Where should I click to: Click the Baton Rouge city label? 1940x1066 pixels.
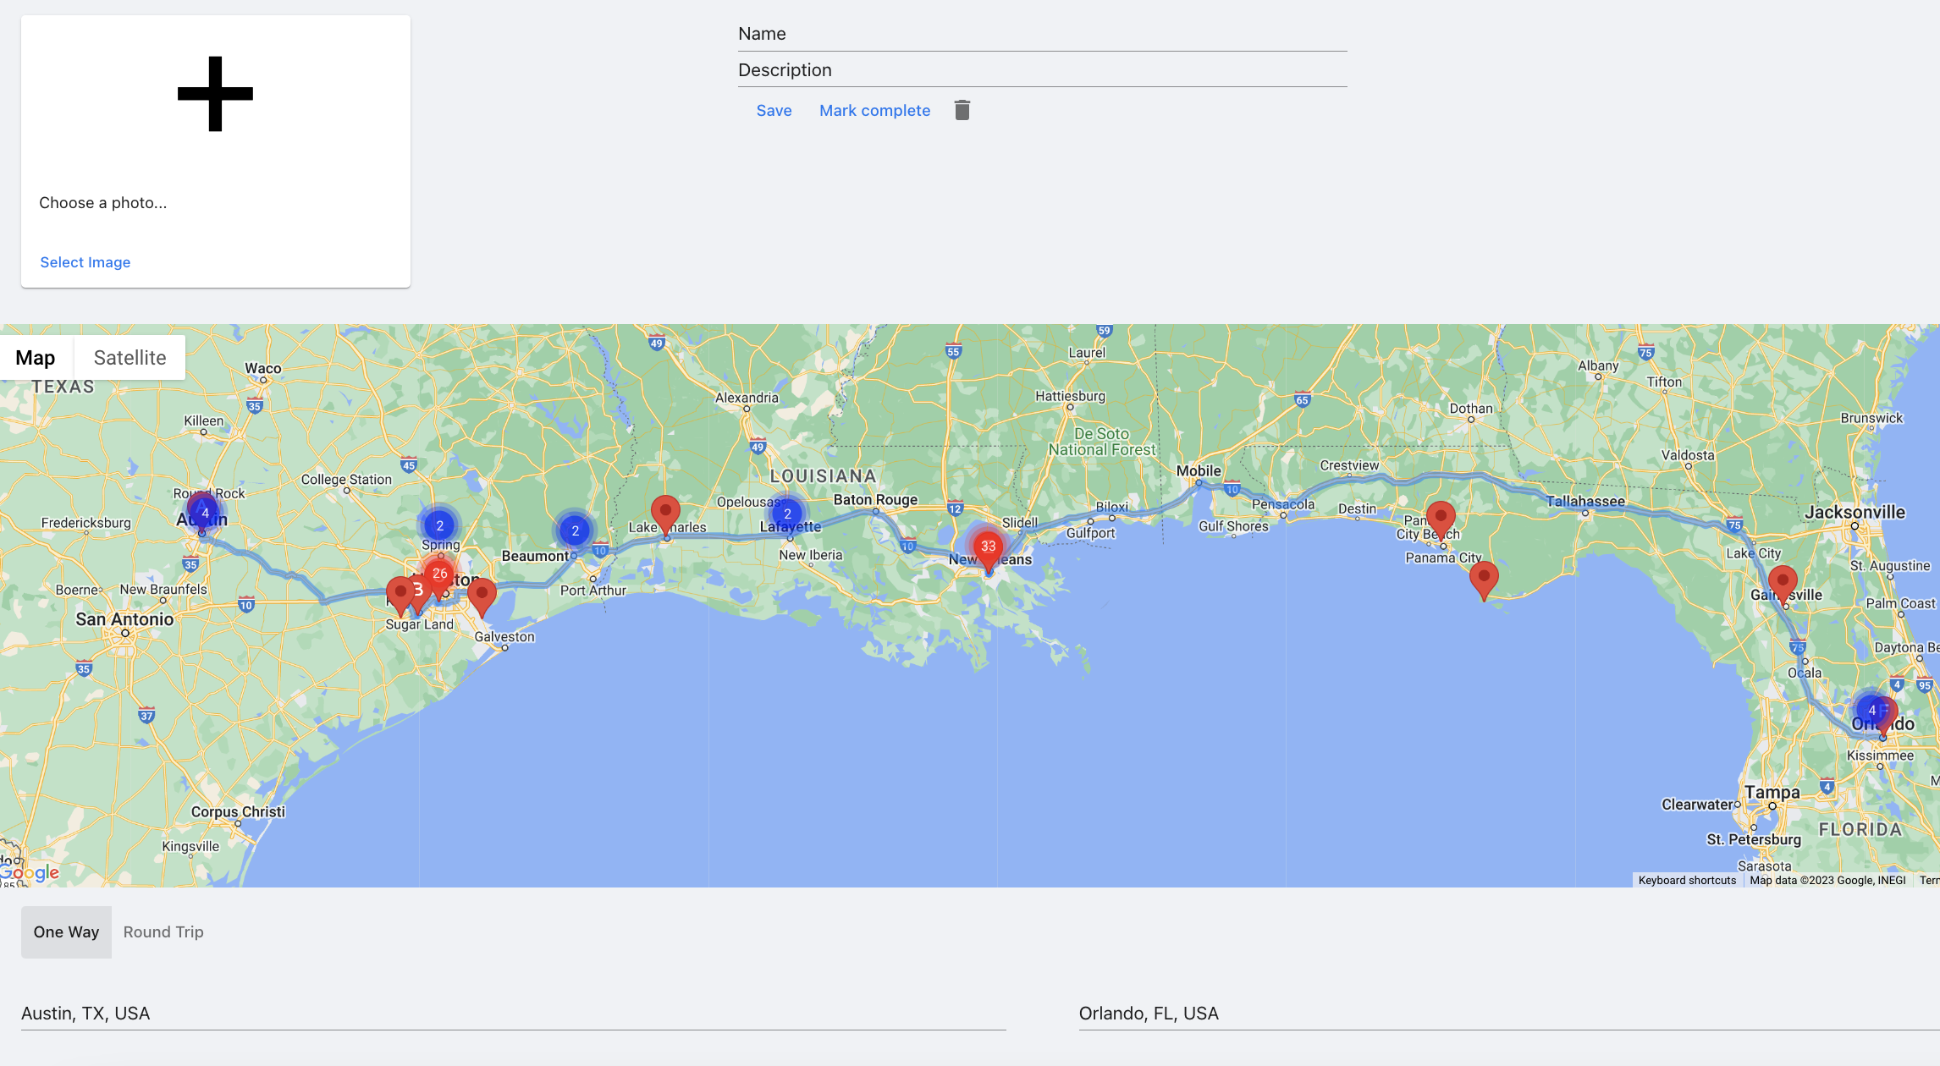875,500
